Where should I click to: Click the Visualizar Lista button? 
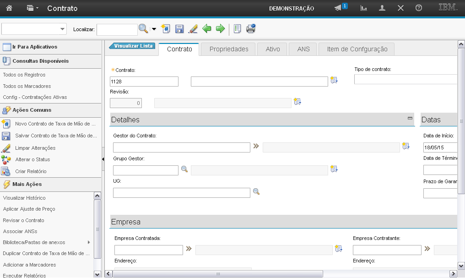[x=133, y=46]
